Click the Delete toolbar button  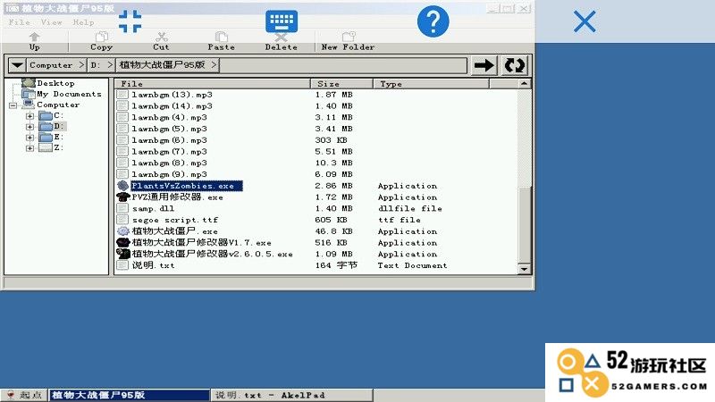point(281,41)
